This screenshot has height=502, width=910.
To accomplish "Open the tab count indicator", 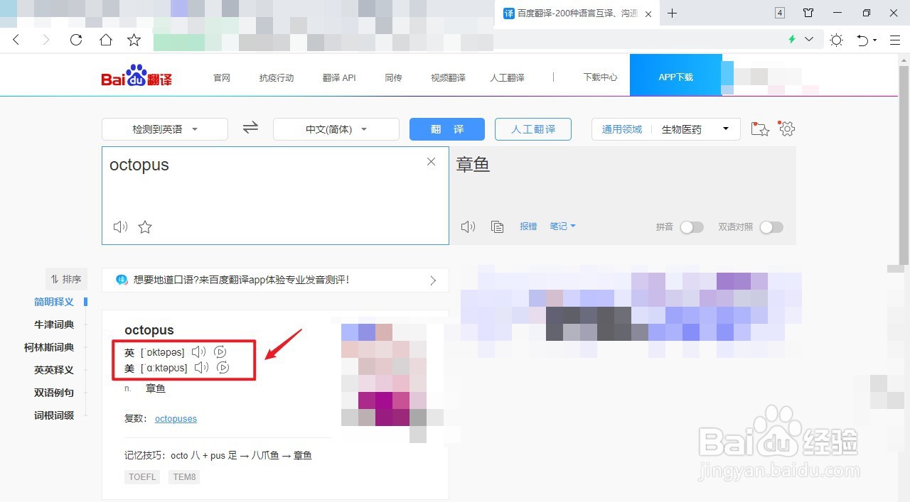I will point(780,13).
